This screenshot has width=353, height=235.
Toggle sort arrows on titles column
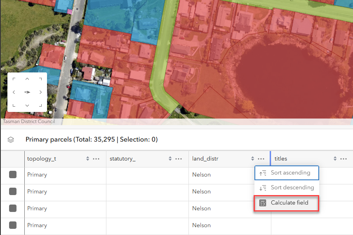pyautogui.click(x=335, y=158)
